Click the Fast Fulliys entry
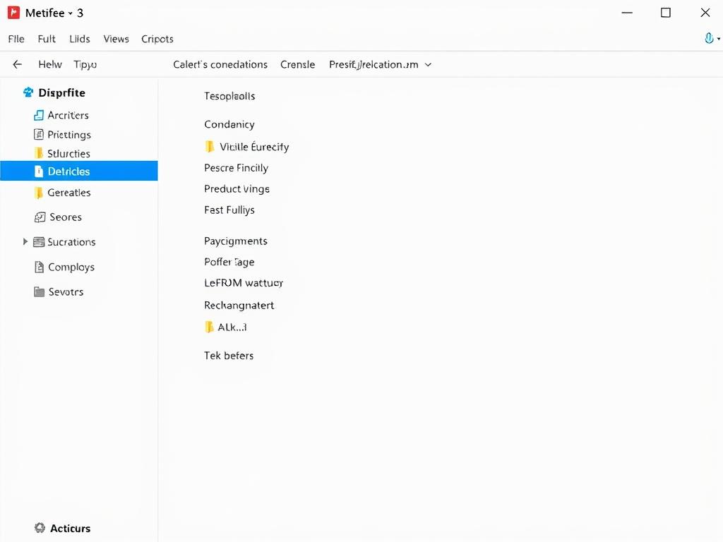This screenshot has width=723, height=542. 229,210
